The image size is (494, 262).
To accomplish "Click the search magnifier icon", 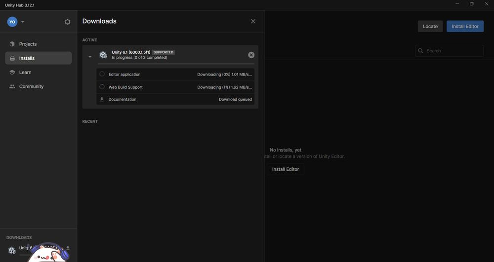I will coord(420,51).
